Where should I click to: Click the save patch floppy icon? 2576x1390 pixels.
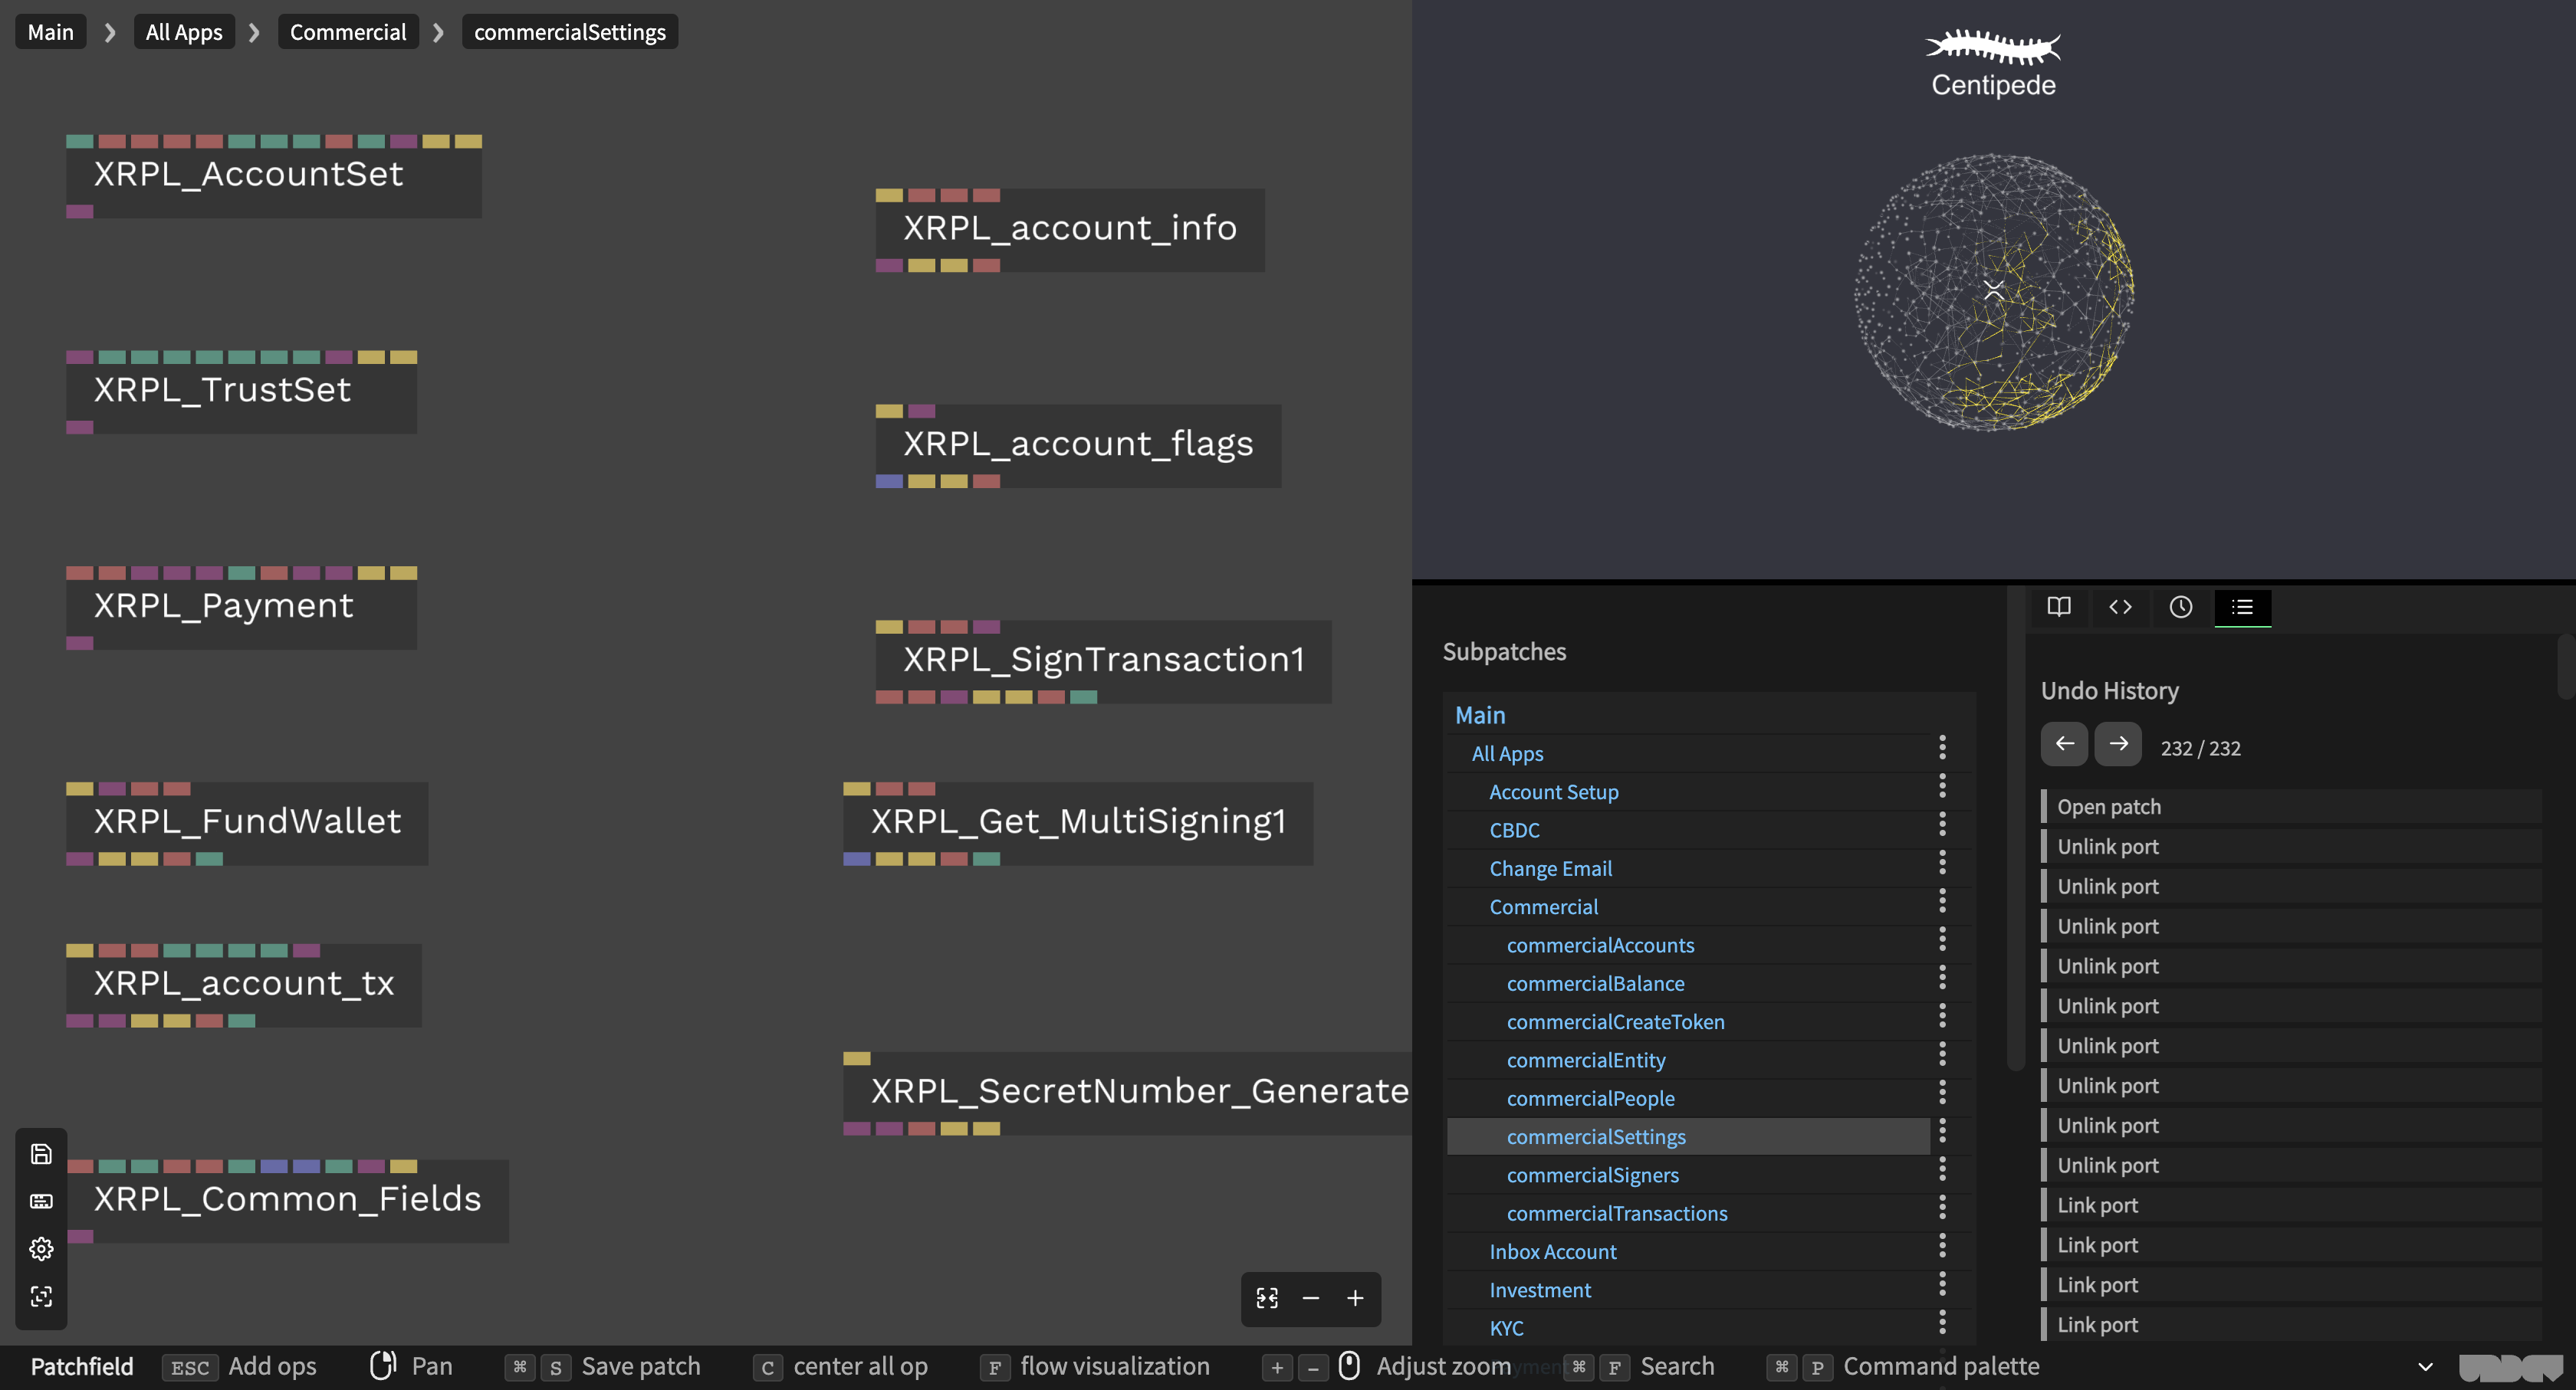coord(41,1154)
